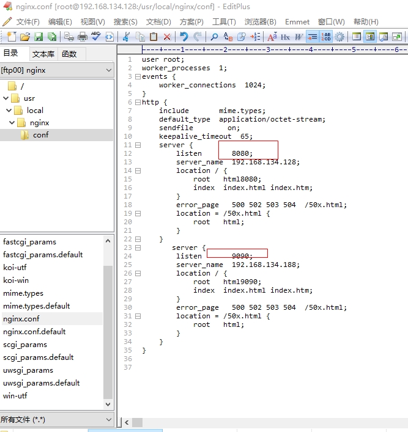
Task: Click the grey Redo arrow icon
Action: coord(197,37)
